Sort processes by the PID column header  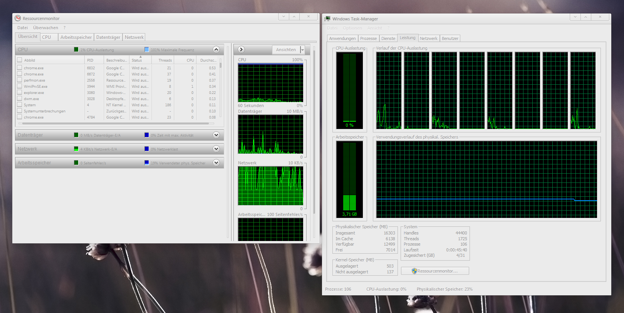pyautogui.click(x=94, y=60)
